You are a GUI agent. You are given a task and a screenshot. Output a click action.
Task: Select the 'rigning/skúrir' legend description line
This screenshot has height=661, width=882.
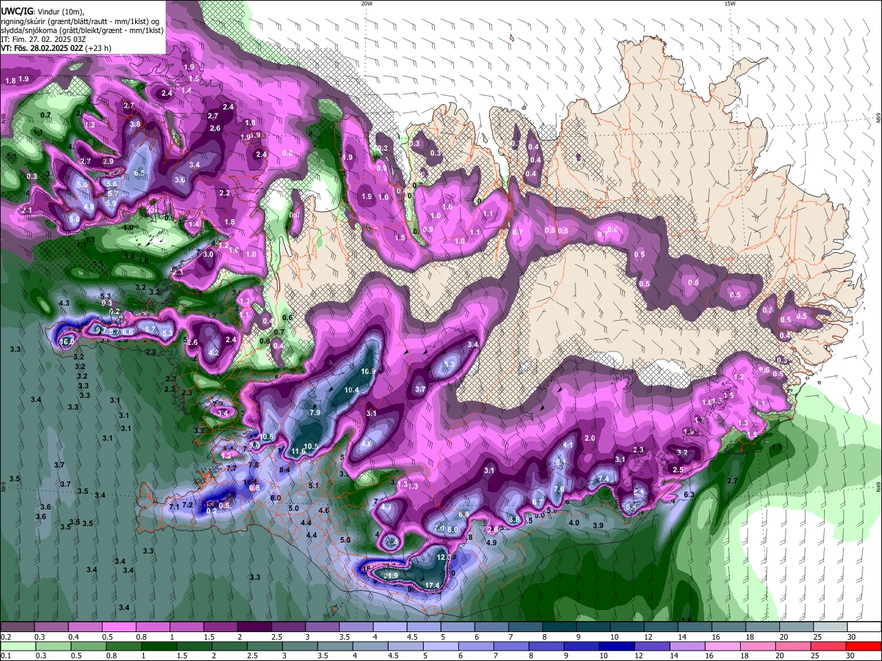click(79, 21)
